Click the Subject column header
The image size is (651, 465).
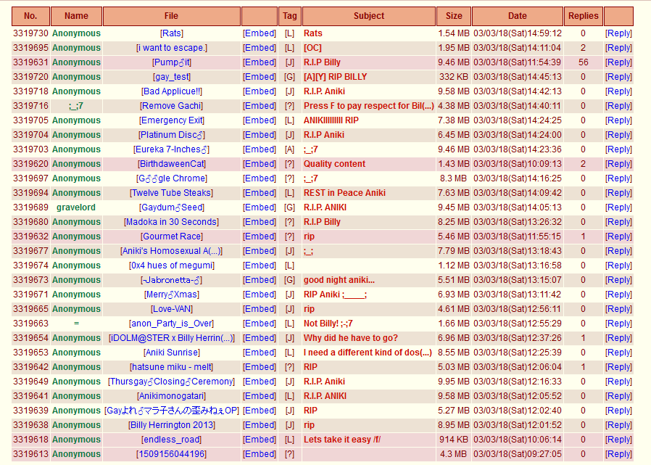[369, 16]
